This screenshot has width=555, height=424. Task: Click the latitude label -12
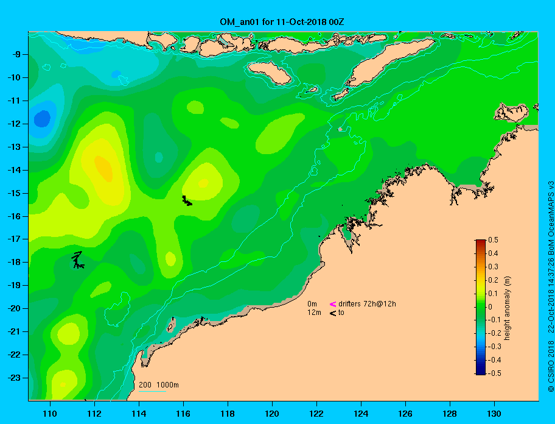[14, 124]
